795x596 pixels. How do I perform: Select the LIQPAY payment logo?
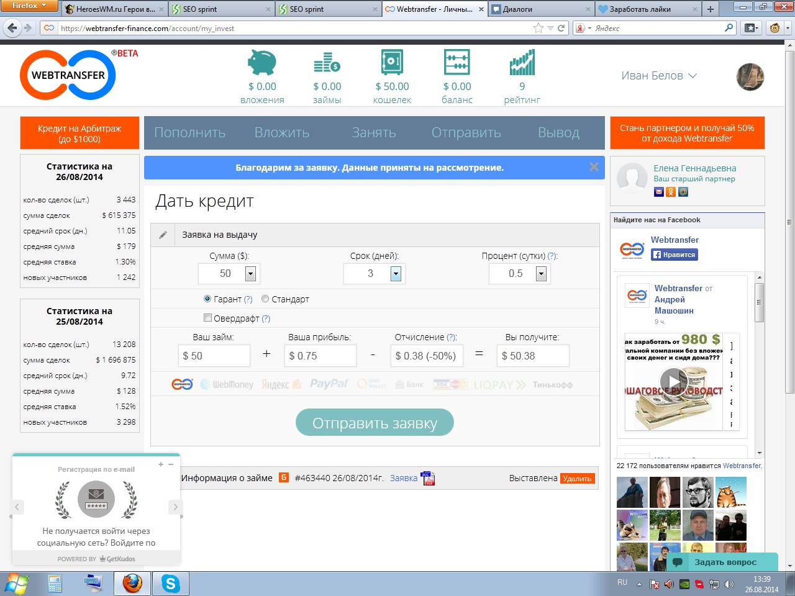click(499, 385)
